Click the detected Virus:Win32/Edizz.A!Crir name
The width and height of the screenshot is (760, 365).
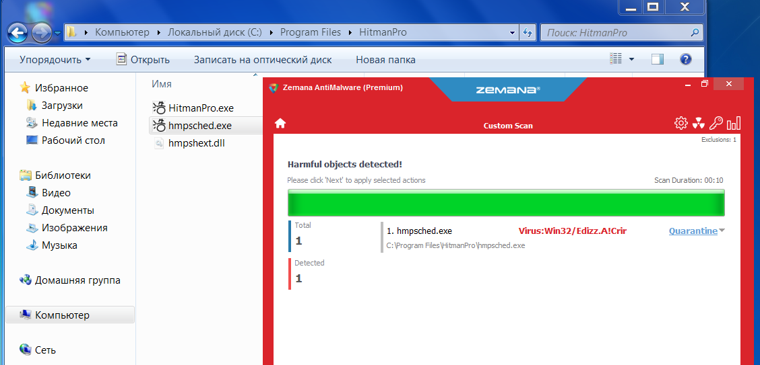(x=572, y=231)
